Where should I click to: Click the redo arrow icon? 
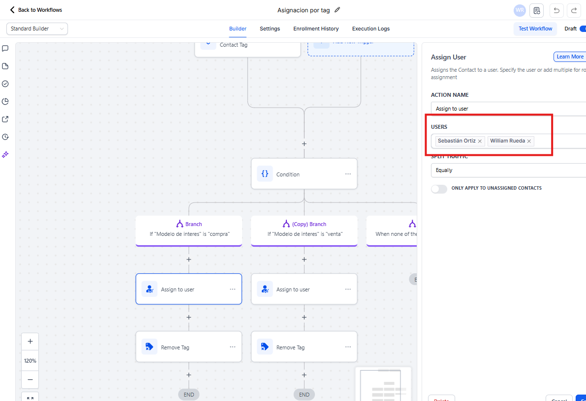[574, 10]
